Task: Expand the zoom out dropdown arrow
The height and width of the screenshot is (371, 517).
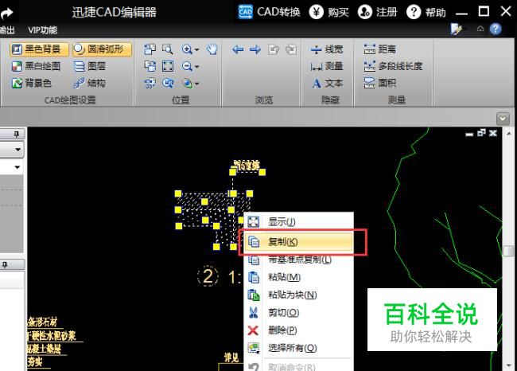Action: [x=196, y=67]
